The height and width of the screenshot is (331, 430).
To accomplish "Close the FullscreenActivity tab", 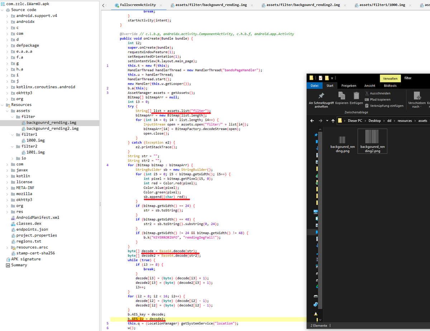I will point(161,5).
